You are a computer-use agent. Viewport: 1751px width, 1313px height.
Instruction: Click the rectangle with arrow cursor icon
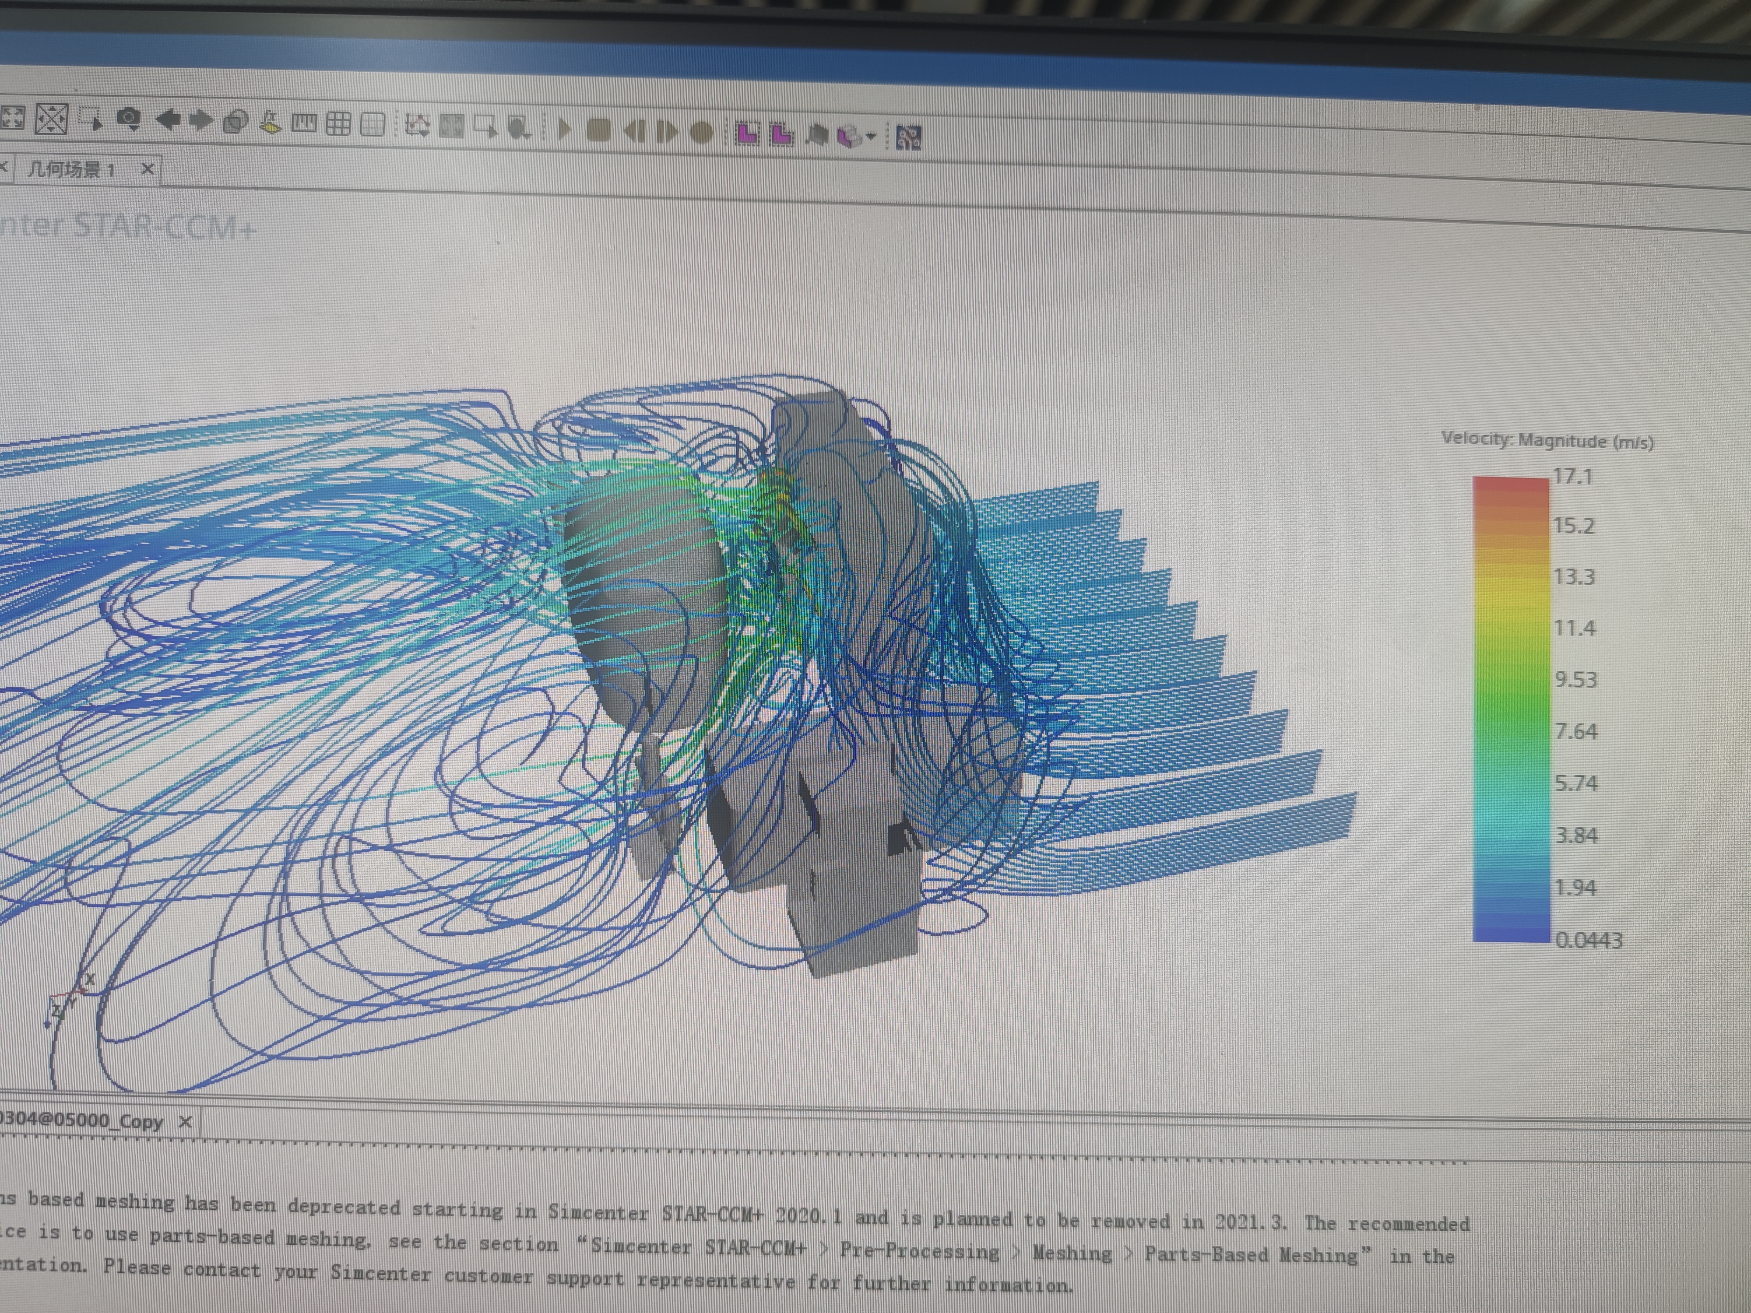click(x=485, y=126)
